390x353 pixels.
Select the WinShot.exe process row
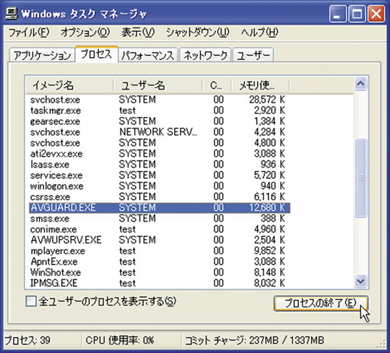tap(160, 272)
